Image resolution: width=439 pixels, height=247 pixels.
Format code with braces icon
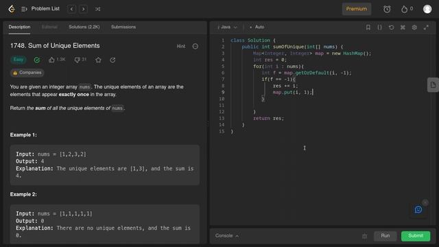(379, 27)
